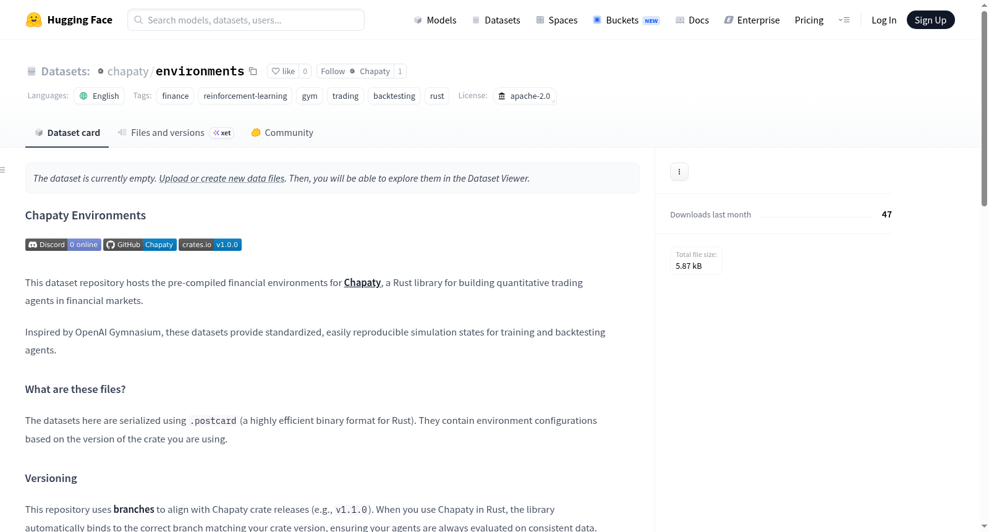Click the Datasets breadcrumb label
This screenshot has width=989, height=532.
click(66, 71)
